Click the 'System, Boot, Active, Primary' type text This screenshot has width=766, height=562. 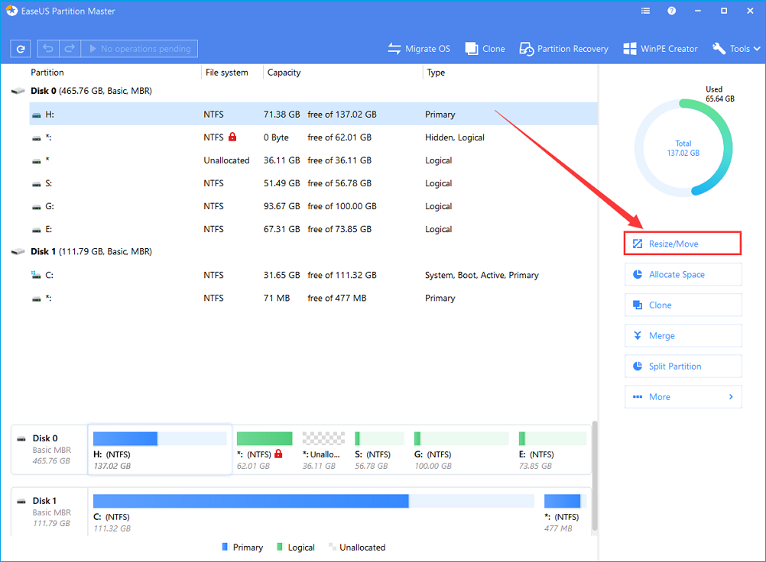(482, 275)
